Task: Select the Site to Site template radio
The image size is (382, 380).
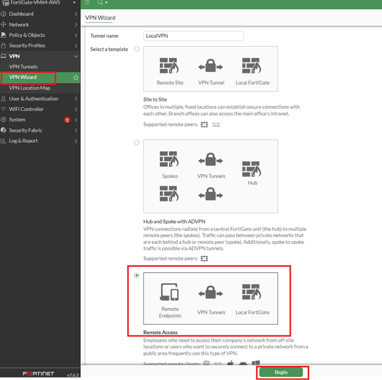Action: 137,49
